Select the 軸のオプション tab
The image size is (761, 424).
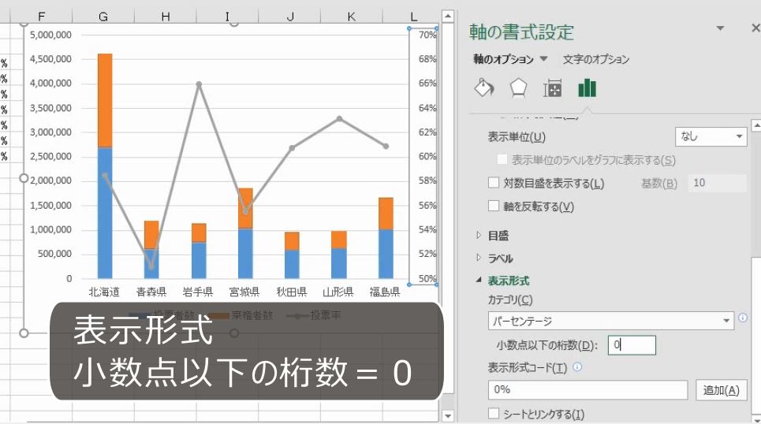click(503, 59)
